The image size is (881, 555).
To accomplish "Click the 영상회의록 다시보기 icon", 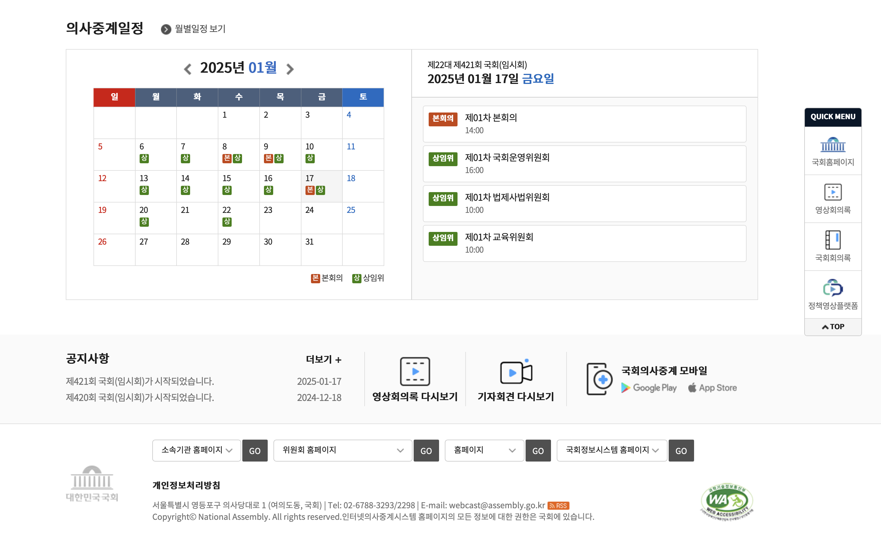I will point(415,371).
